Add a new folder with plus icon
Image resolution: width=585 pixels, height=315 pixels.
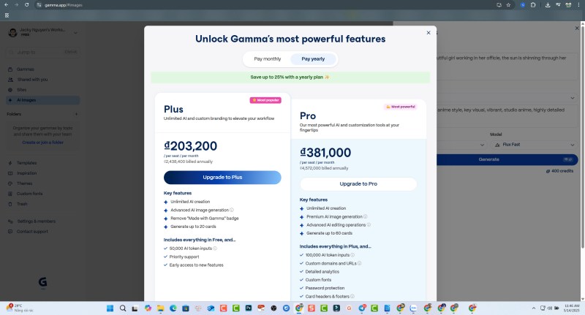[77, 114]
